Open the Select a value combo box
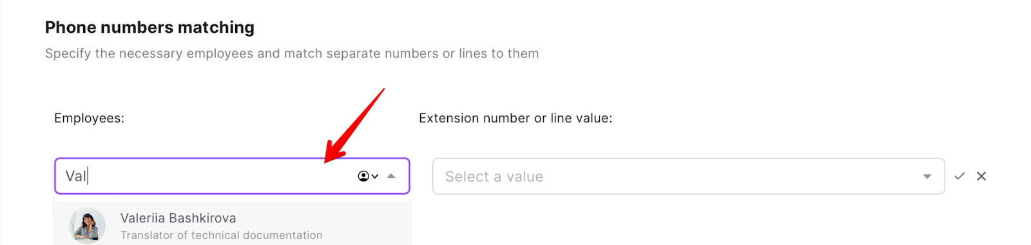The height and width of the screenshot is (245, 1031). 688,176
